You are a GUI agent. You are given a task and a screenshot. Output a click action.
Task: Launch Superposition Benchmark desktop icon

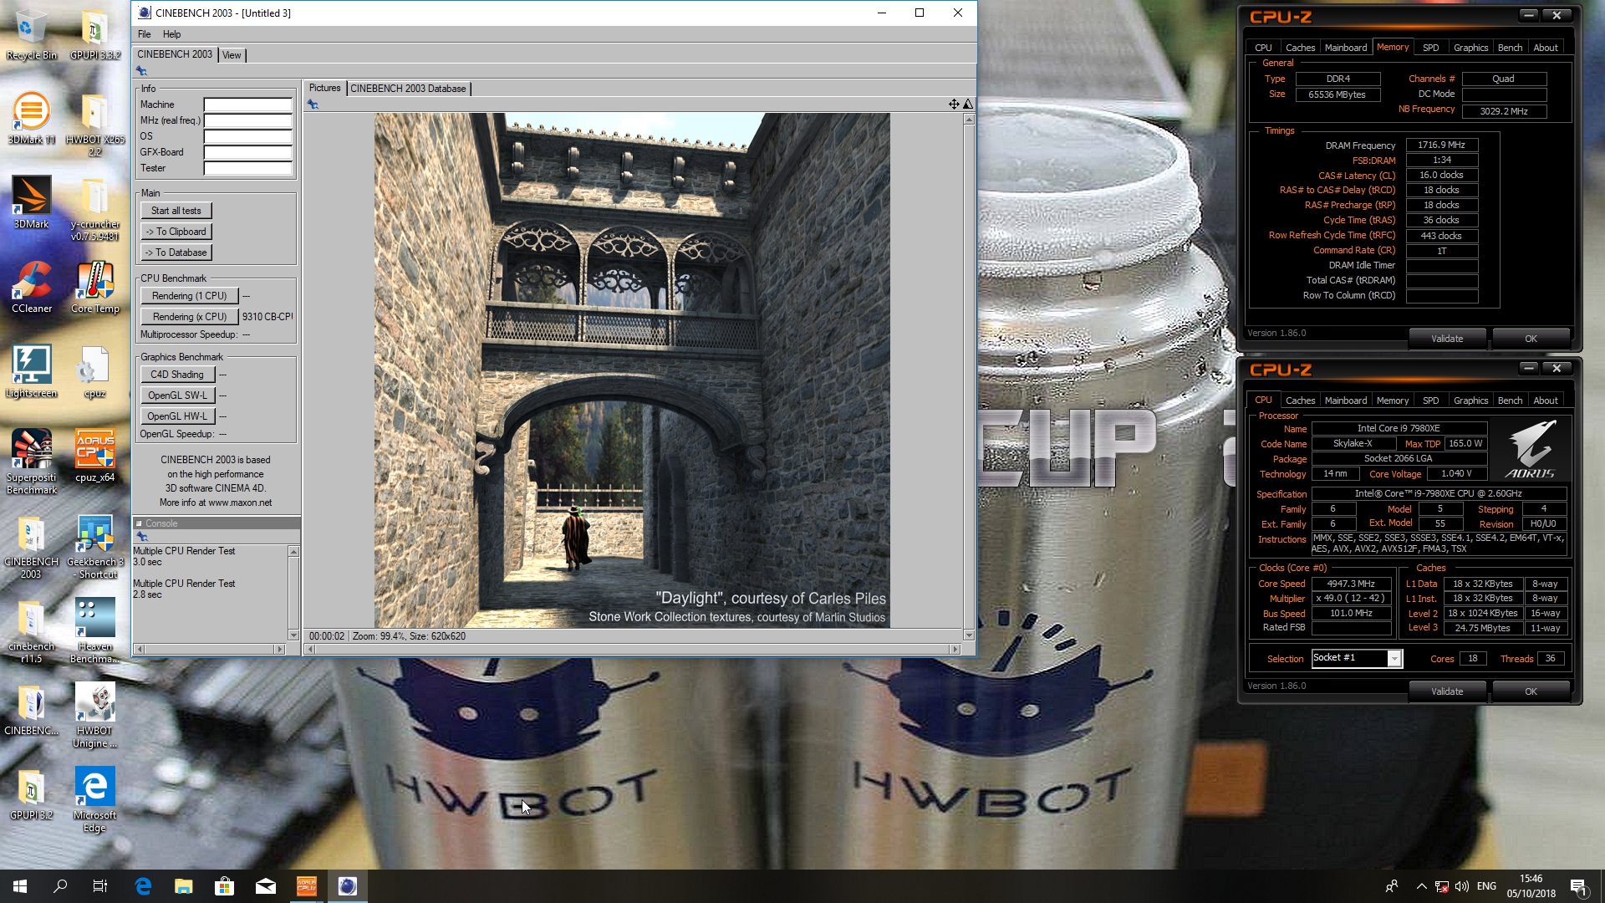click(x=31, y=462)
